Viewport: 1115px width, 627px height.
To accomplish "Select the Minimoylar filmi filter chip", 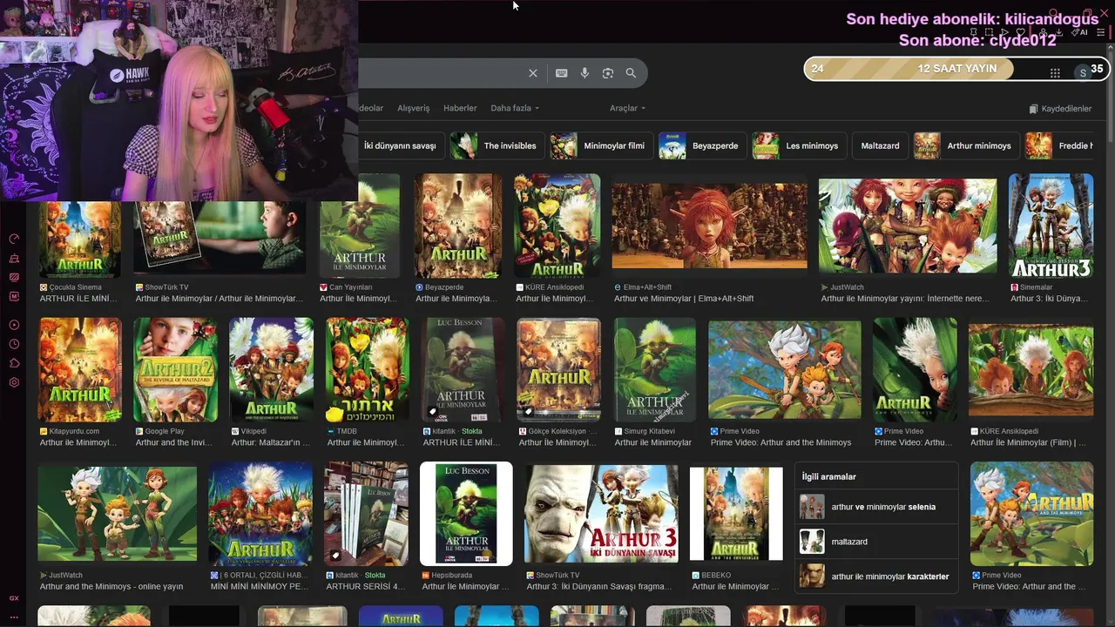I will click(601, 145).
